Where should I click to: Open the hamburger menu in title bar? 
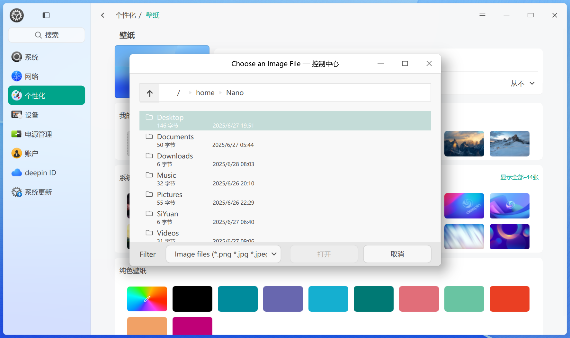tap(482, 15)
